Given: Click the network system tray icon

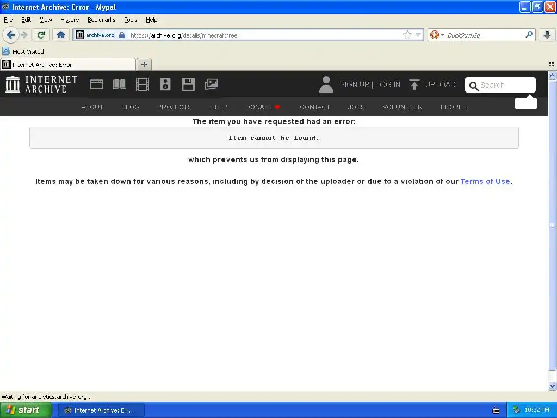Looking at the screenshot, I should click(x=516, y=410).
